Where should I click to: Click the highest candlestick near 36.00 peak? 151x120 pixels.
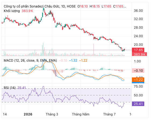point(44,10)
